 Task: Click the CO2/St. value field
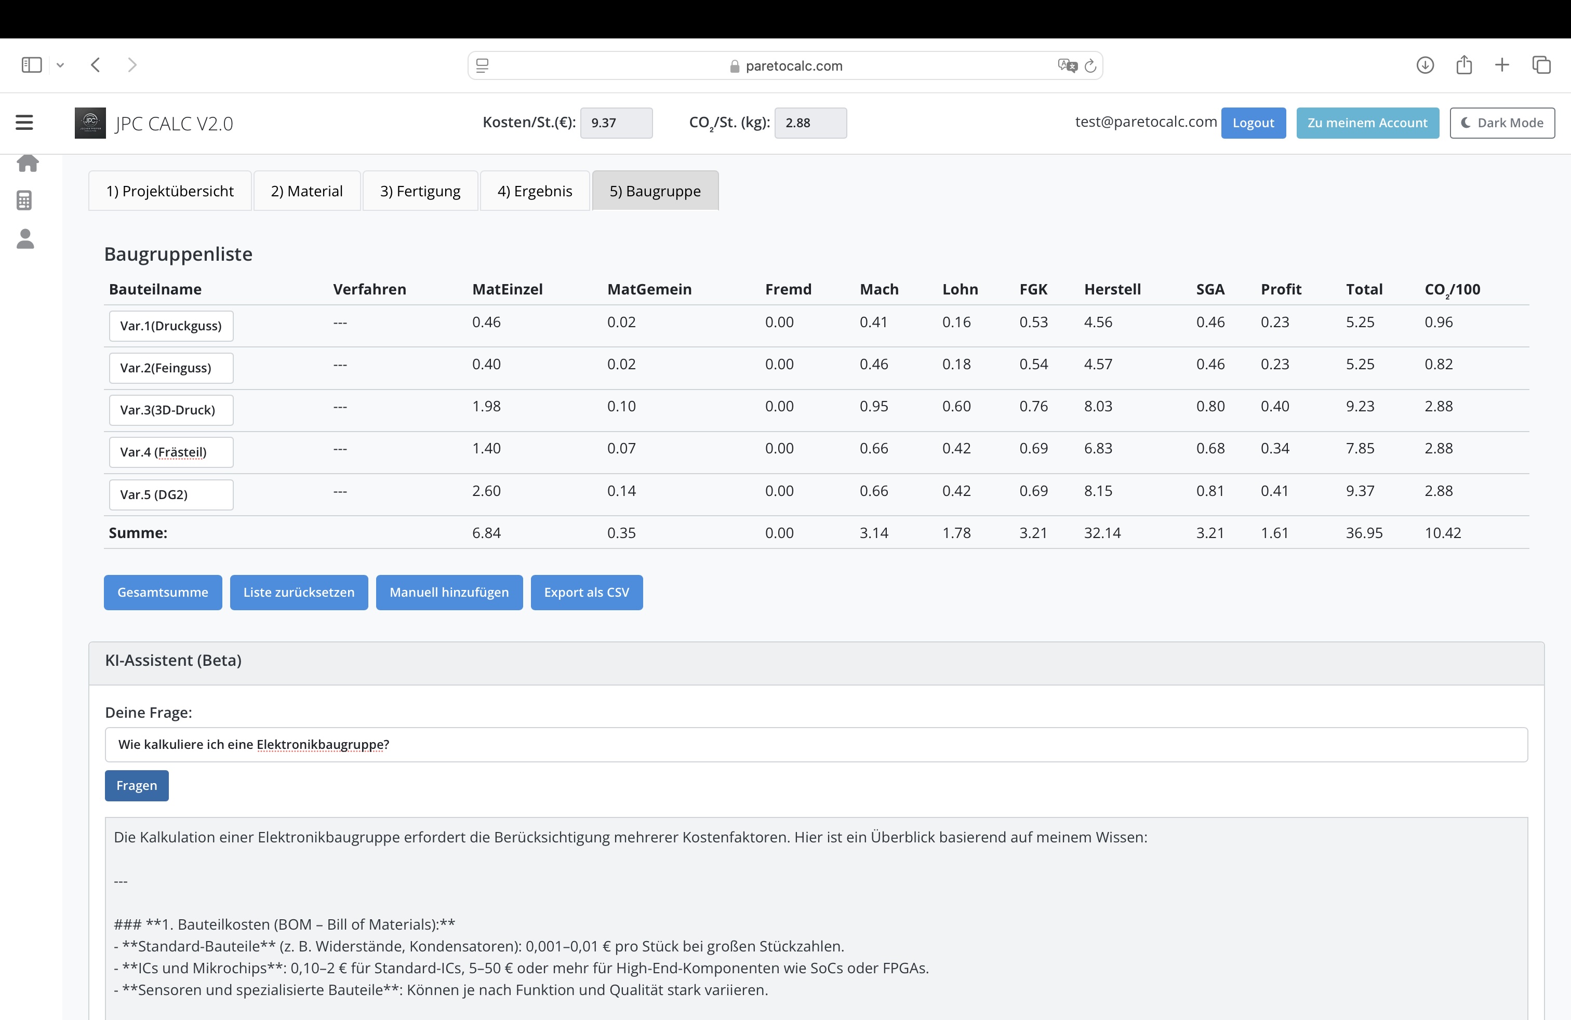810,123
